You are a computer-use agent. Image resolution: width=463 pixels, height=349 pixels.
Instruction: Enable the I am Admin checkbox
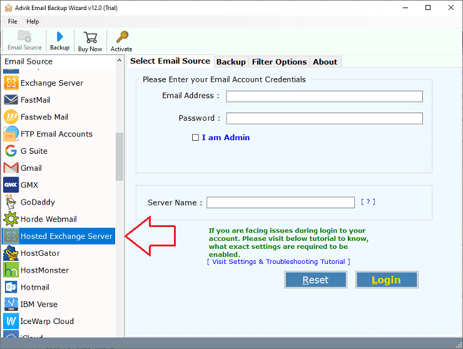[195, 138]
